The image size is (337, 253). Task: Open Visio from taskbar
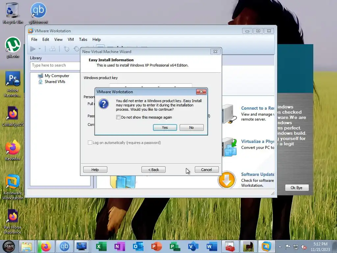(193, 246)
